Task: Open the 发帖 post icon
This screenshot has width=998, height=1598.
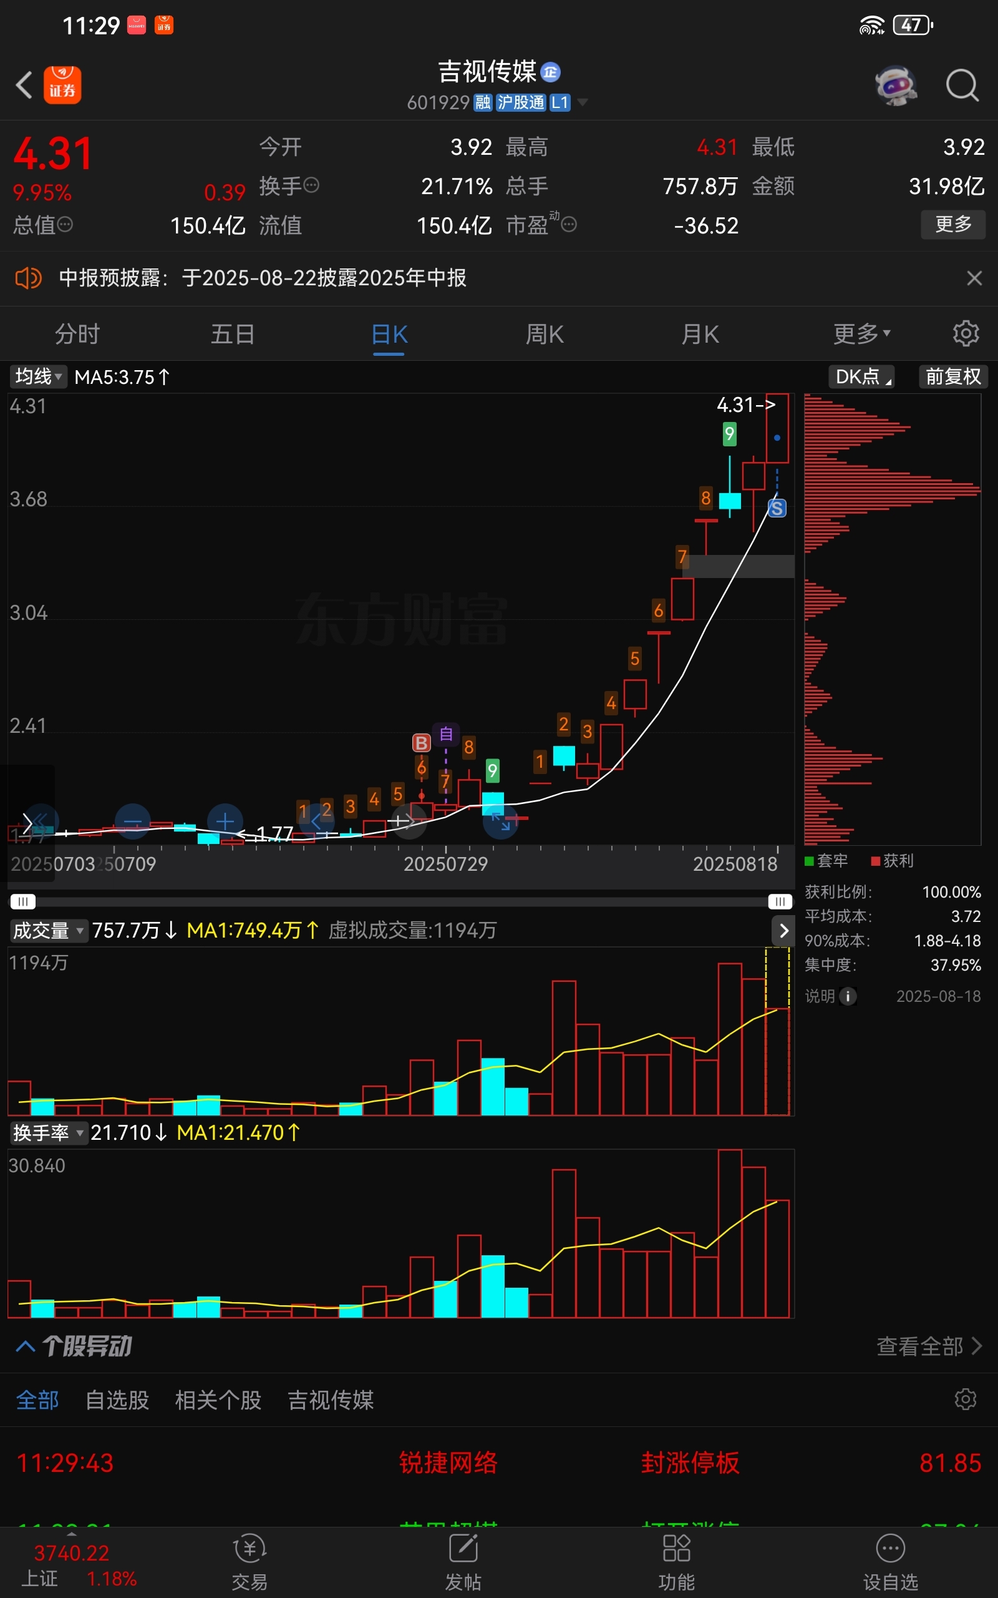Action: 463,1562
